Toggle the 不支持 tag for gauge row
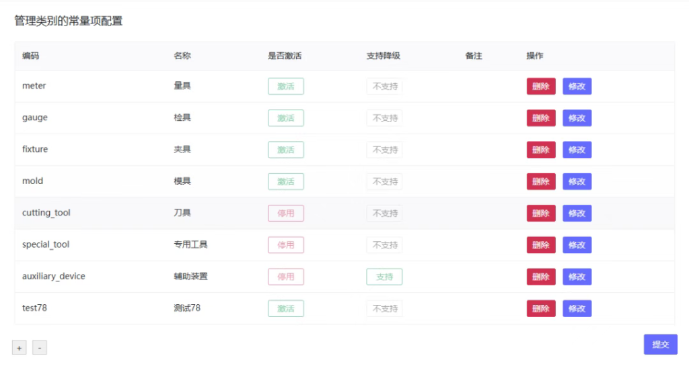Screen dimensions: 689x366 click(385, 118)
